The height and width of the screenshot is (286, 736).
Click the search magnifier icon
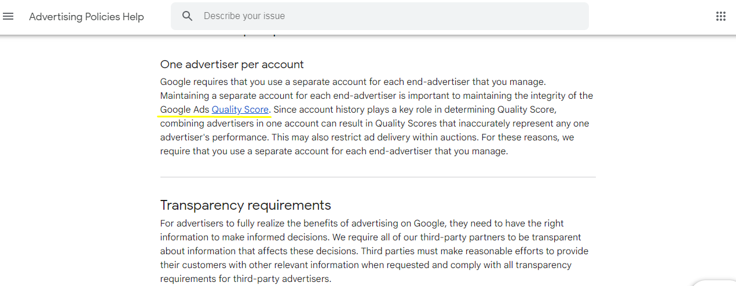187,16
